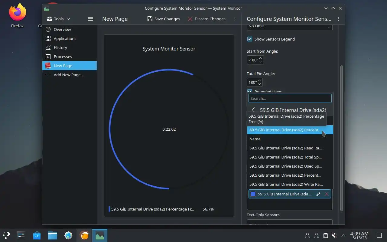This screenshot has width=387, height=242.
Task: Click the blue sda2 sensor color swatch
Action: coord(253,194)
